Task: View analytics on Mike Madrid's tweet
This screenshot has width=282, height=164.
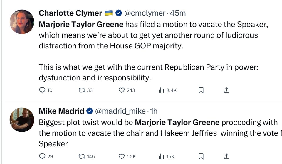Action: point(161,156)
